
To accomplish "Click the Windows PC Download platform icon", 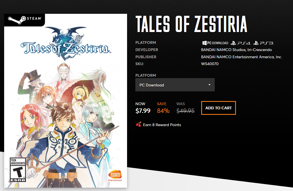I will [x=215, y=43].
